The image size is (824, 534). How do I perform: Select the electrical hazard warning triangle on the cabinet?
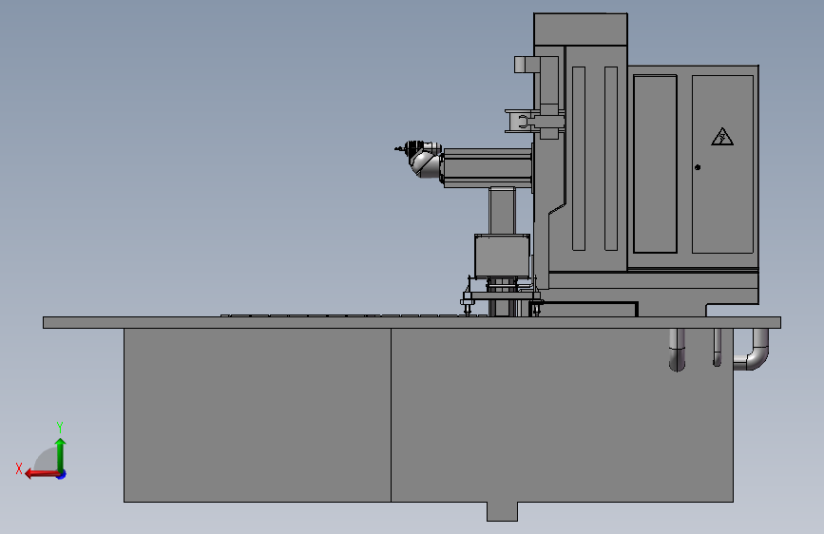[x=722, y=137]
